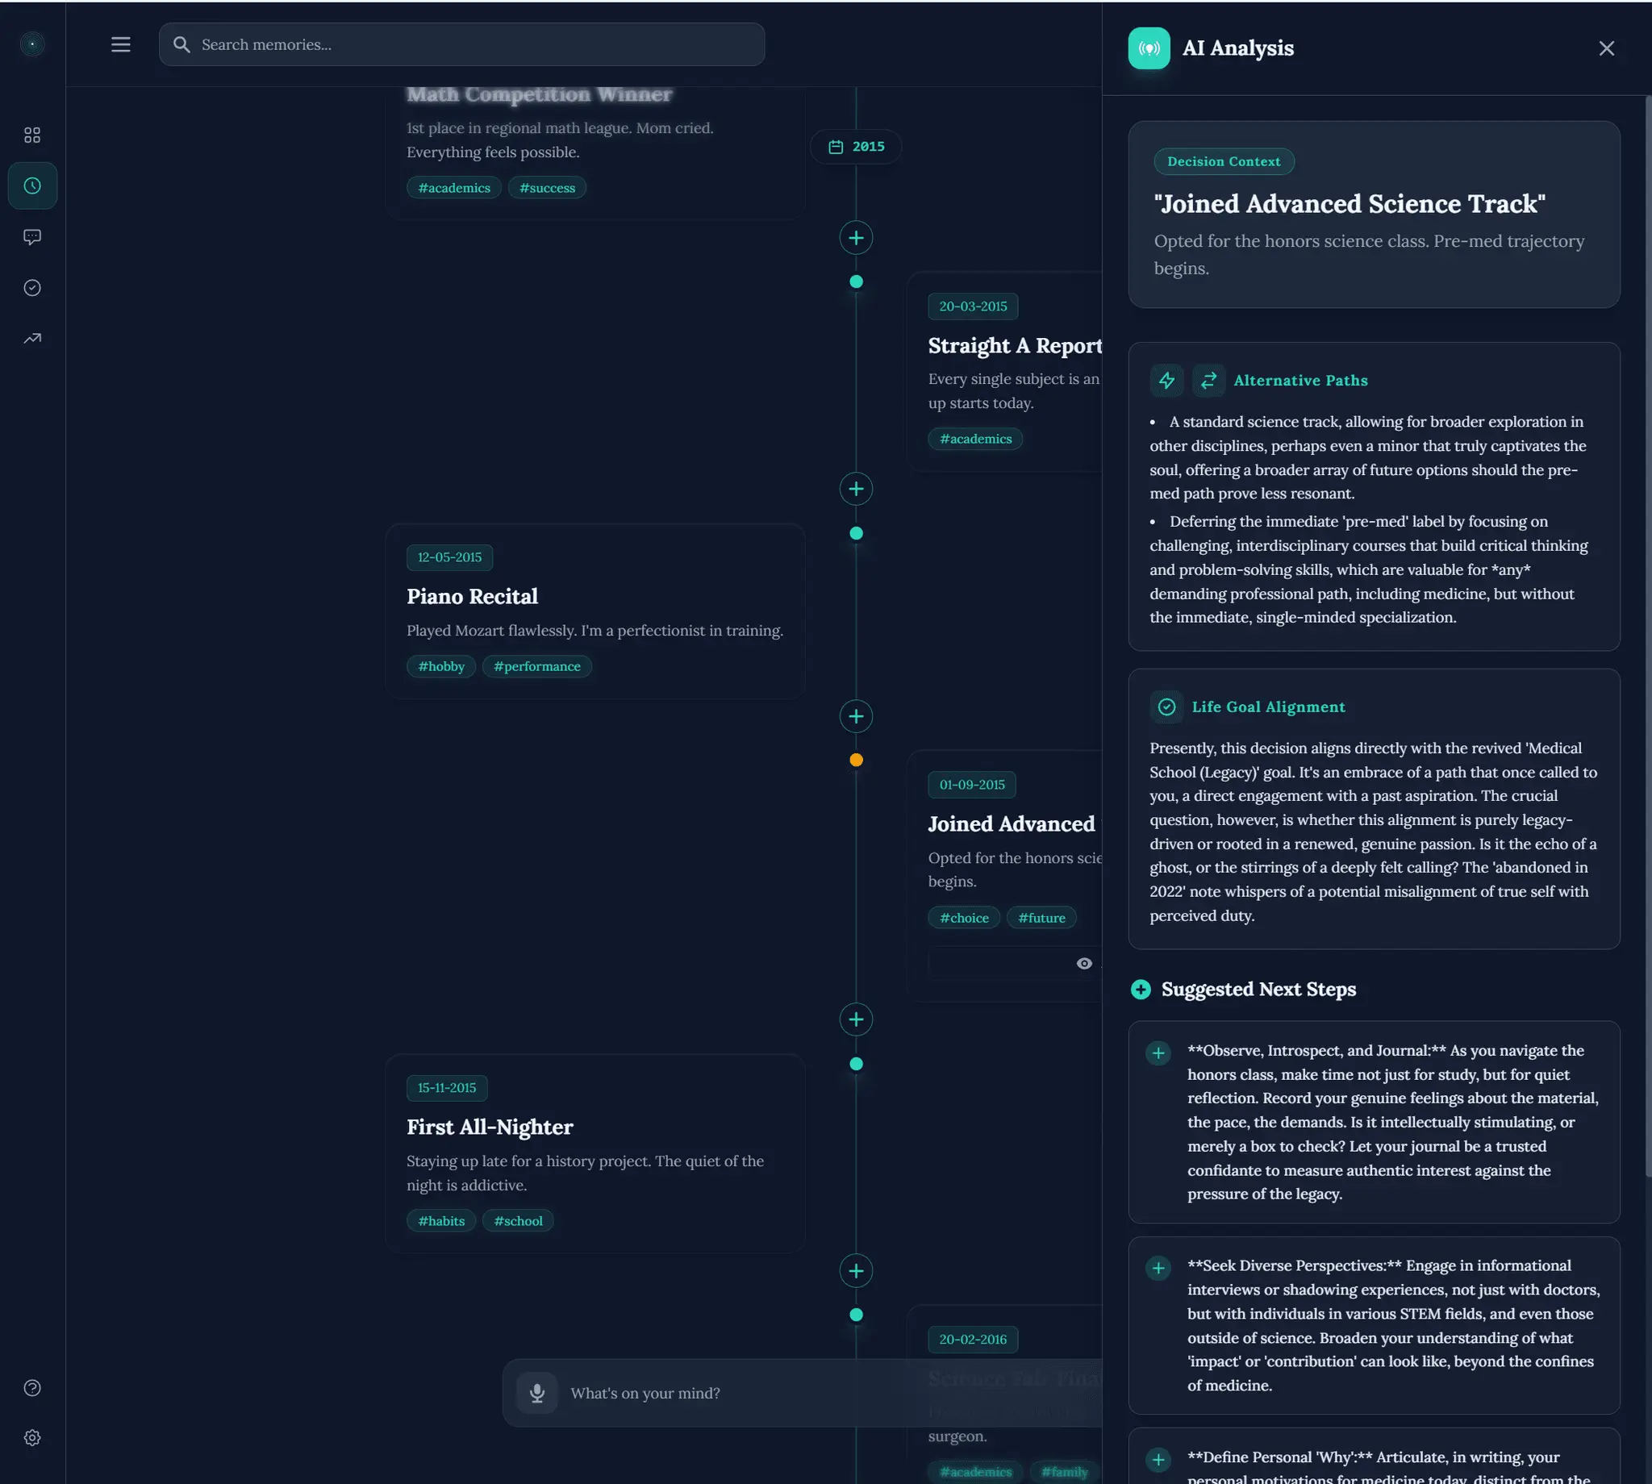Filter by #school tag
The image size is (1652, 1484).
(x=518, y=1220)
